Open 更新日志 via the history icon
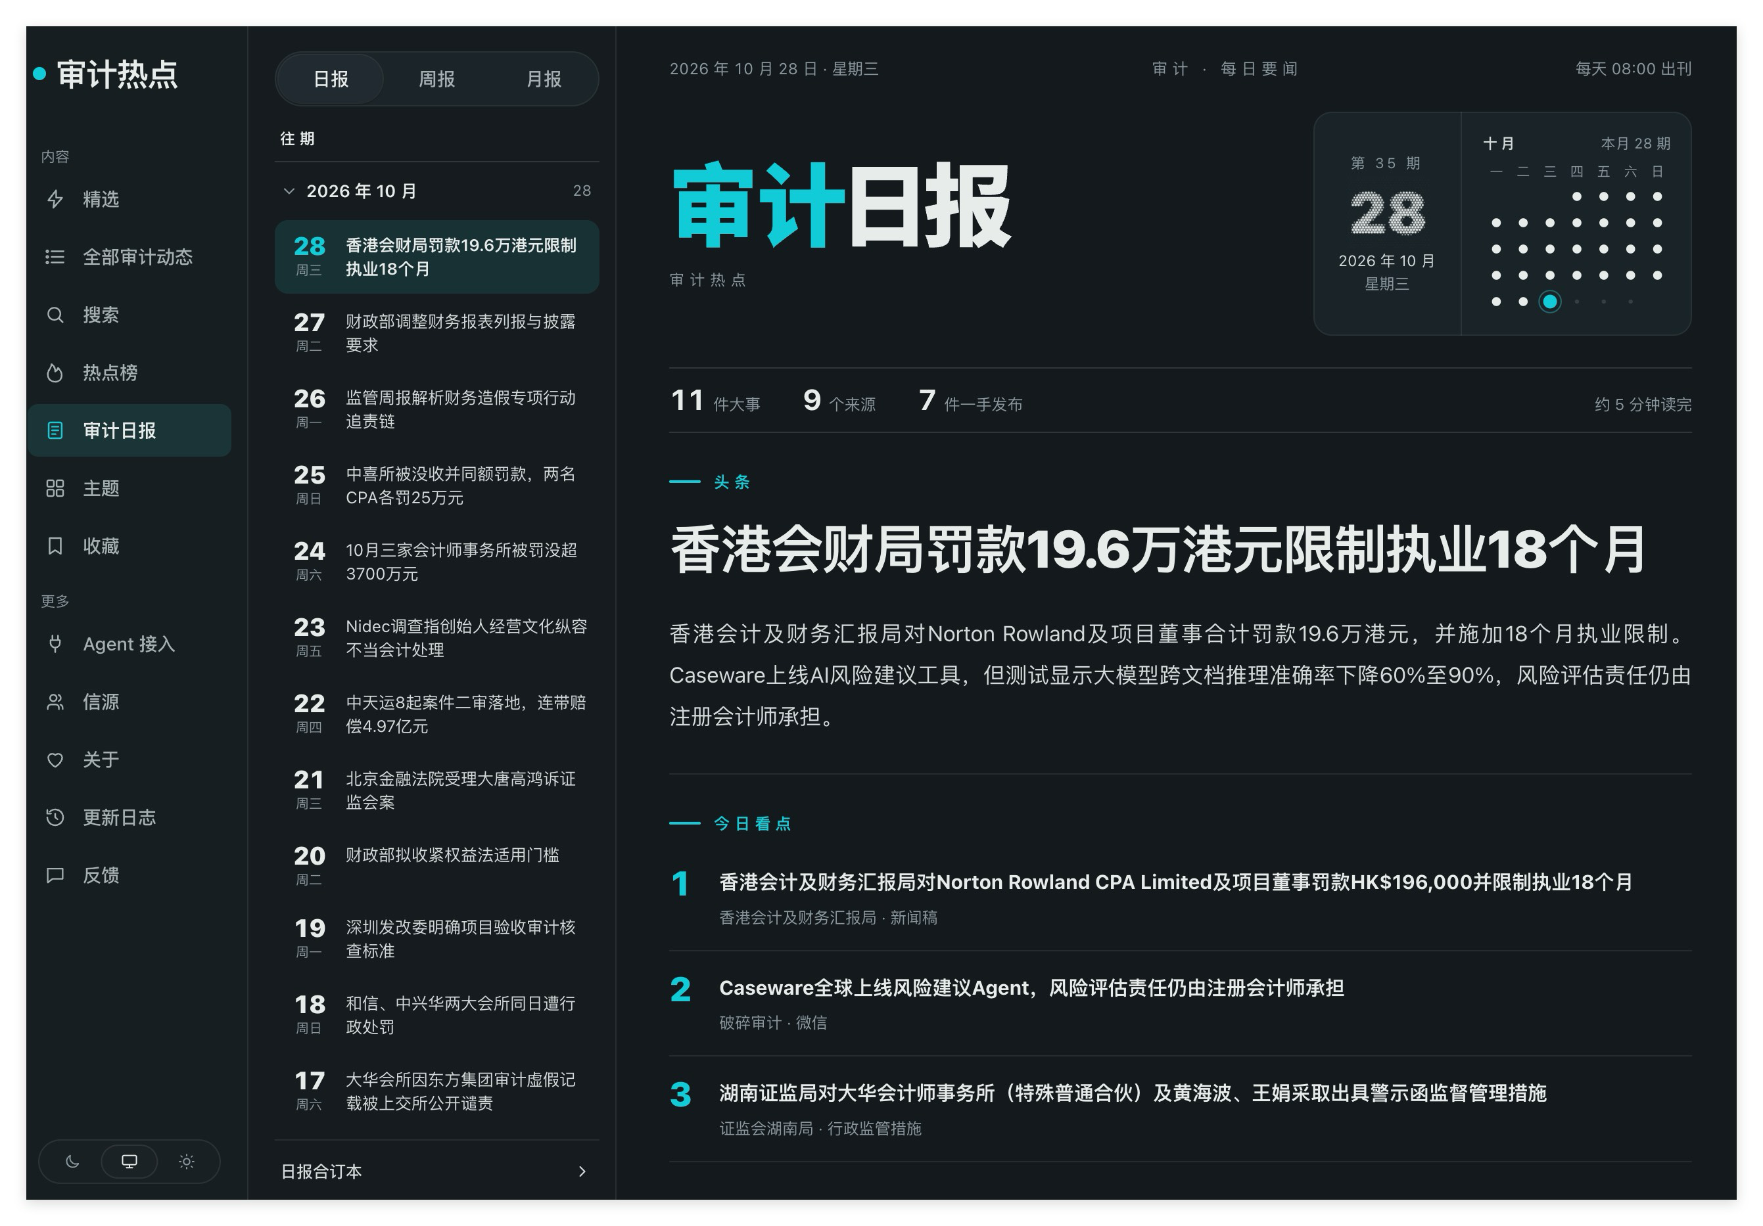Viewport: 1763px width, 1226px height. coord(55,817)
